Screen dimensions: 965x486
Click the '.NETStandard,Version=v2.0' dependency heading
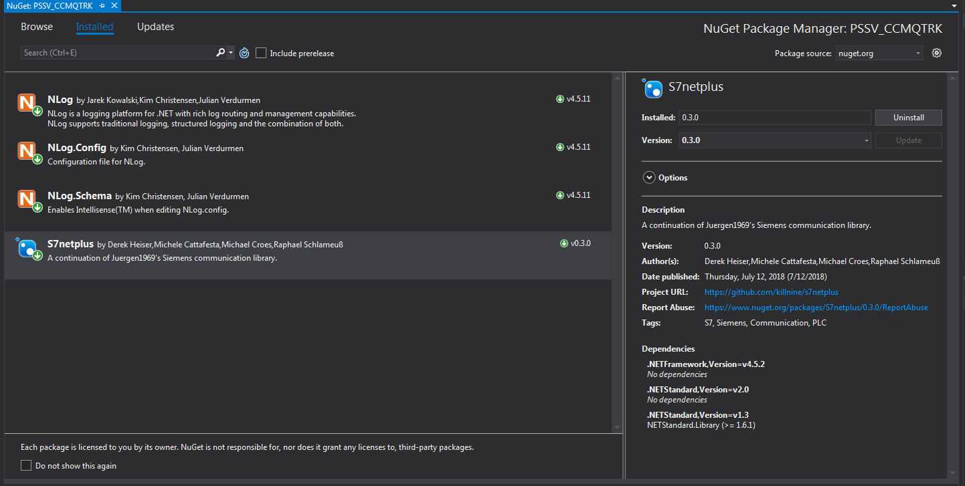pyautogui.click(x=697, y=390)
